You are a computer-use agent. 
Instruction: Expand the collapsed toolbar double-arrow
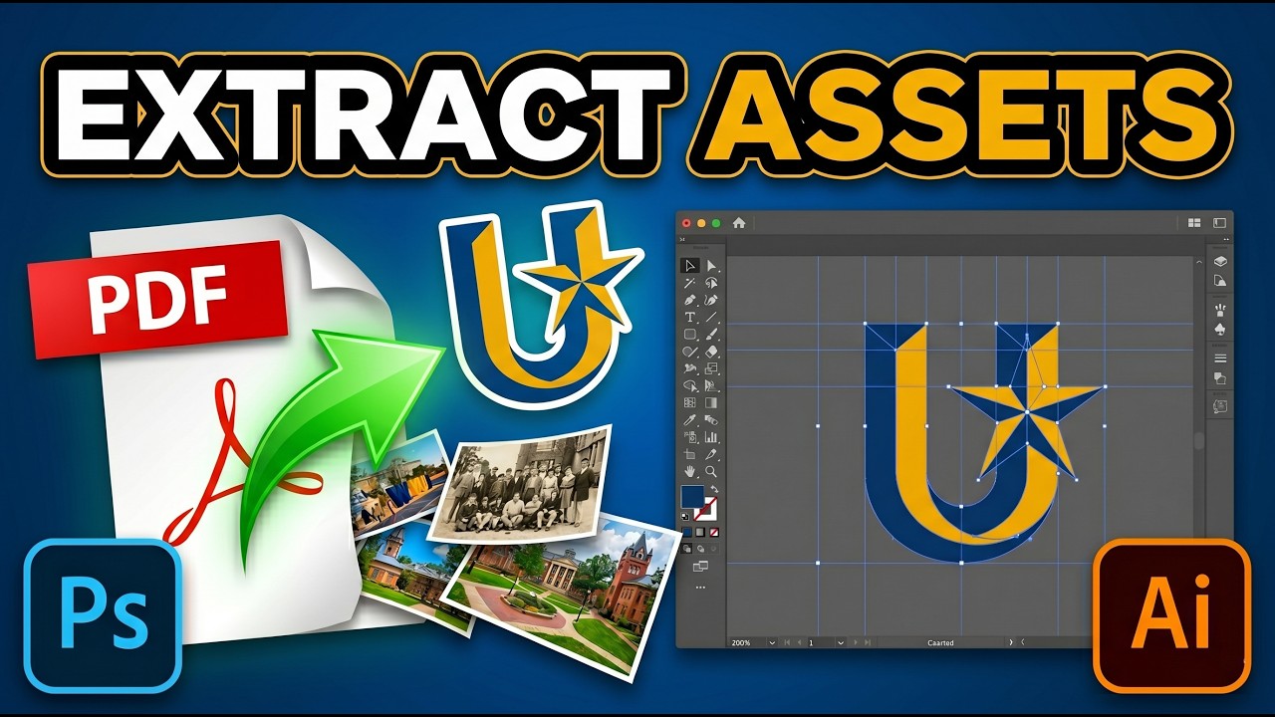pos(681,239)
